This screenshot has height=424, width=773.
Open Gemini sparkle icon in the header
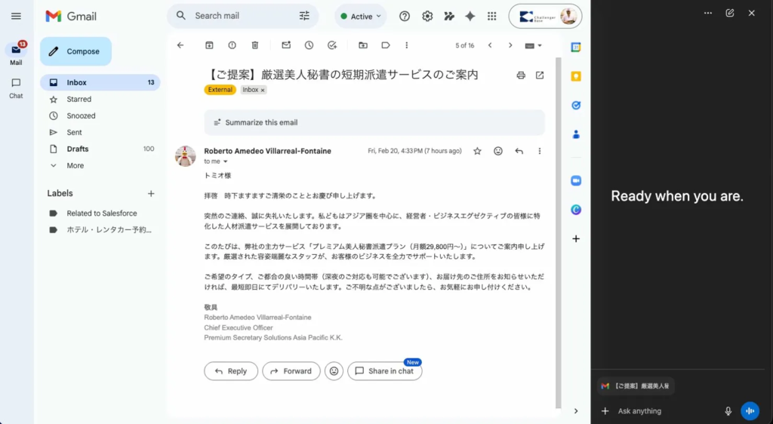click(x=470, y=16)
